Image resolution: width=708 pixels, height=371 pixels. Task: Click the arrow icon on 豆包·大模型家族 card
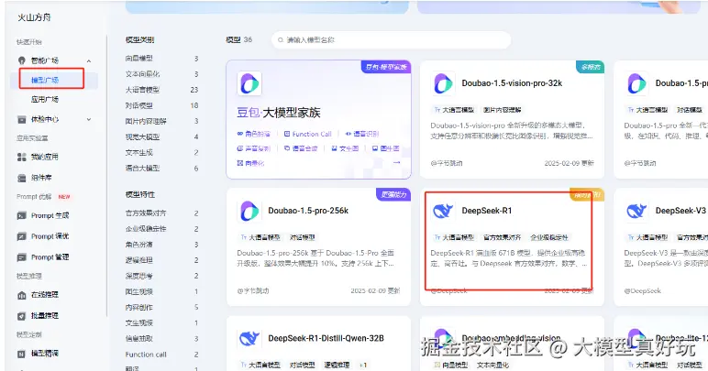click(396, 162)
